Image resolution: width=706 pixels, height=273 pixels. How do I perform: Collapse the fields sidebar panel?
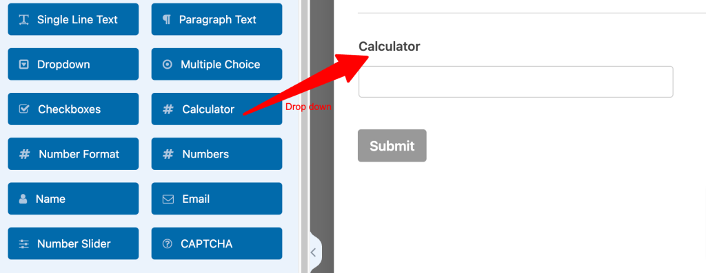(x=314, y=252)
